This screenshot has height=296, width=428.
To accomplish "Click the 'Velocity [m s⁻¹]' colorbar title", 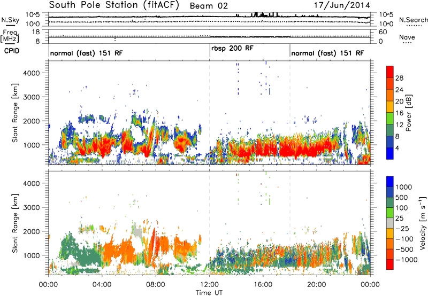I will click(x=423, y=223).
